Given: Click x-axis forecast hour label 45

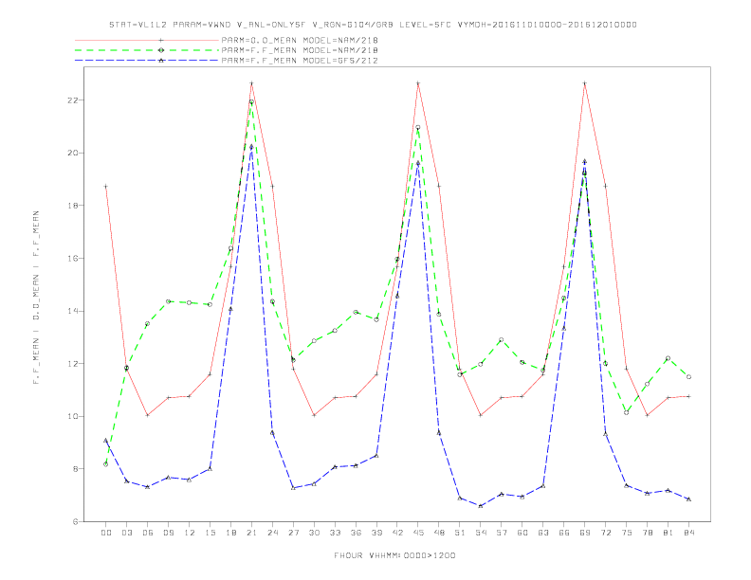Looking at the screenshot, I should click(418, 533).
